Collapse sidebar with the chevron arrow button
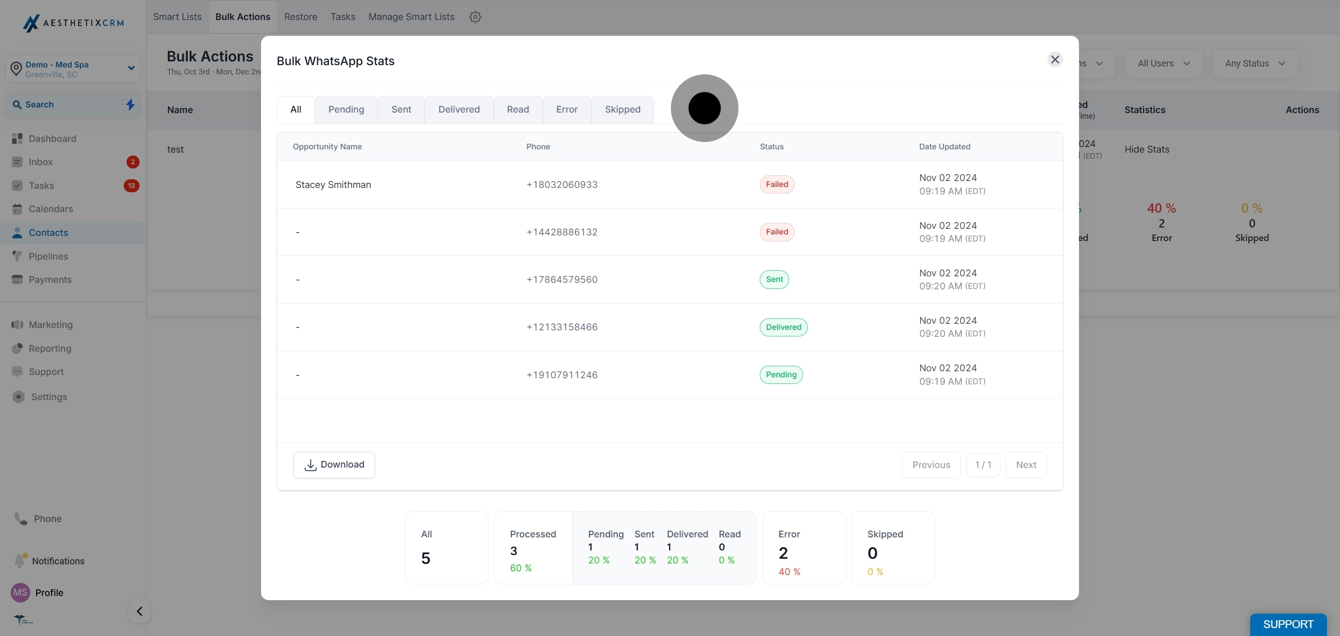 point(140,611)
